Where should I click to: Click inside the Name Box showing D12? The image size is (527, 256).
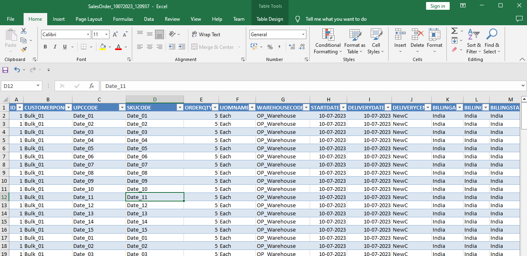click(x=19, y=86)
